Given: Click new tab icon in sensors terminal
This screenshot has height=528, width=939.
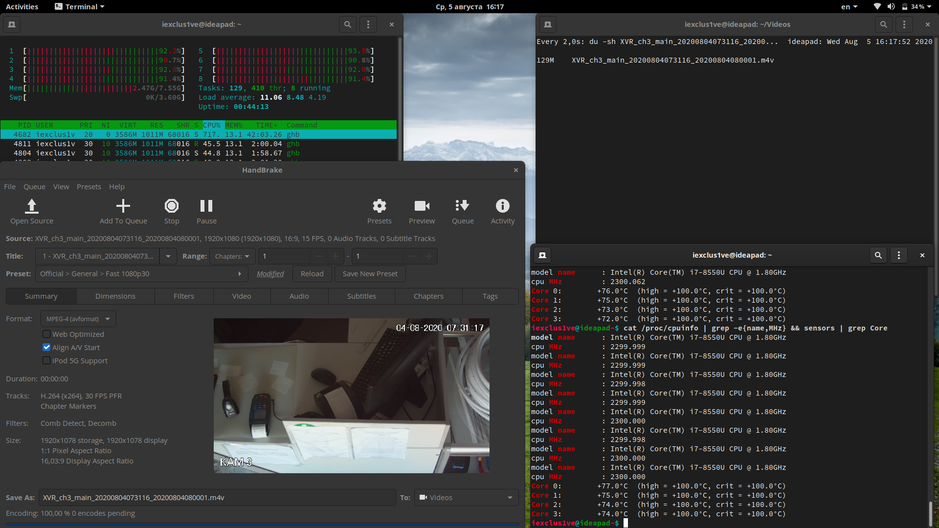Looking at the screenshot, I should pyautogui.click(x=542, y=255).
